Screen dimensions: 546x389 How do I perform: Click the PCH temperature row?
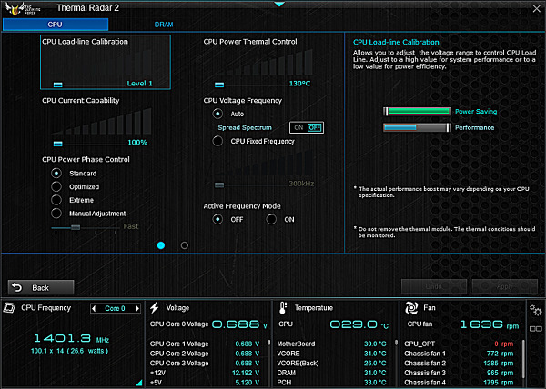coord(332,383)
